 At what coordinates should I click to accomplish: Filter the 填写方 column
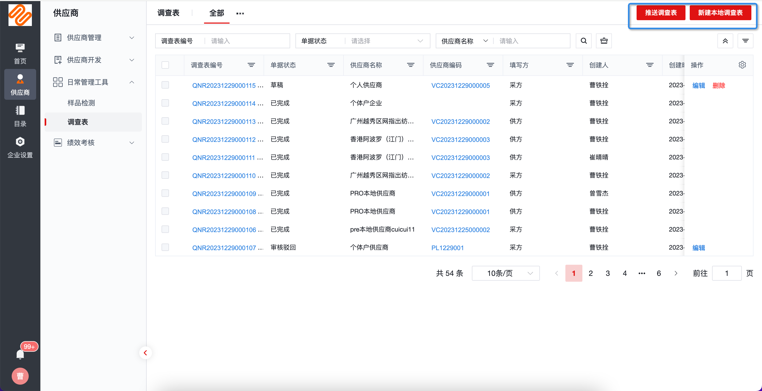(x=570, y=65)
